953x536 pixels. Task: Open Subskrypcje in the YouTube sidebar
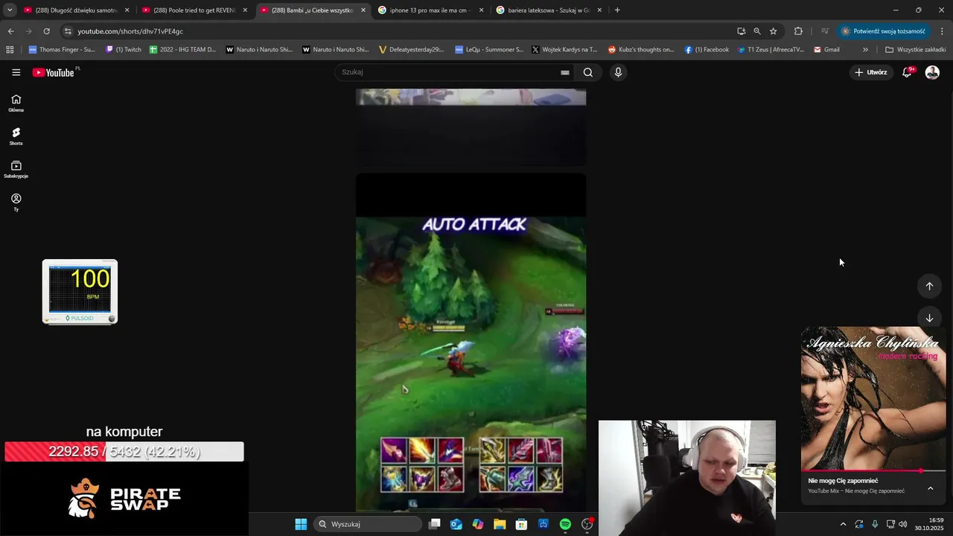coord(16,169)
